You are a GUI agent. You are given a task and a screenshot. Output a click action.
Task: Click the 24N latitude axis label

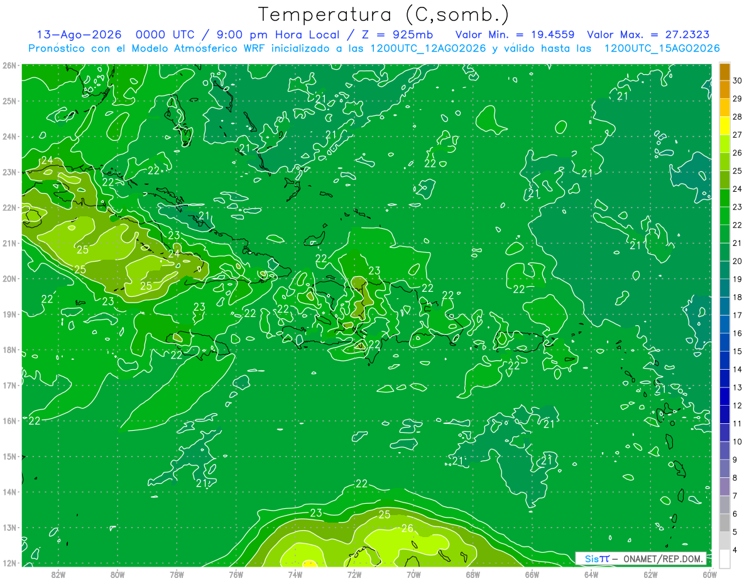9,136
